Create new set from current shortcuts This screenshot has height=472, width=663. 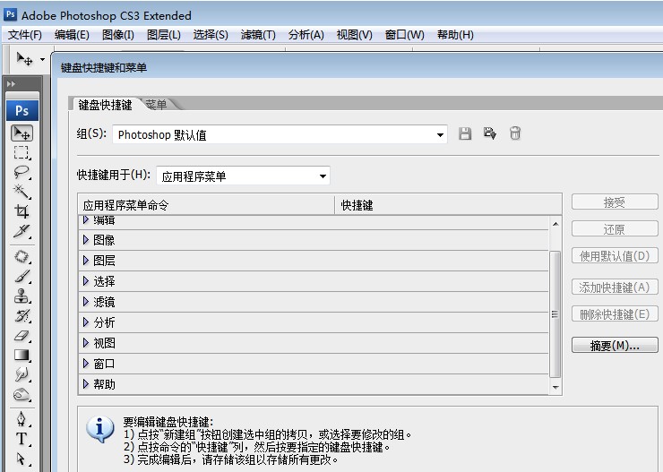tap(490, 133)
